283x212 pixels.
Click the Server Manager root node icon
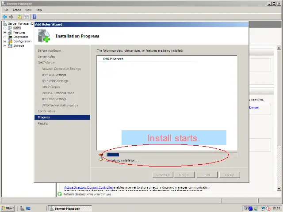5,23
